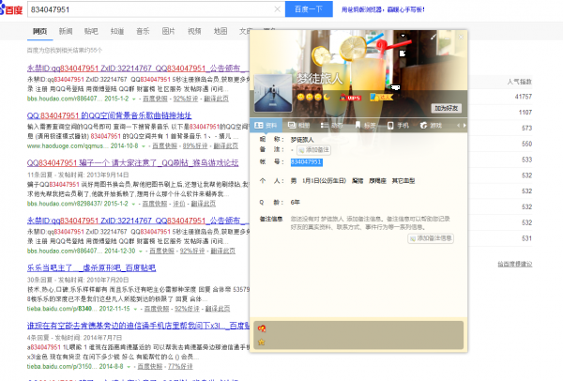Click the heart gift icon in bottom panel
Viewport: 563px width, 381px height.
click(x=262, y=328)
